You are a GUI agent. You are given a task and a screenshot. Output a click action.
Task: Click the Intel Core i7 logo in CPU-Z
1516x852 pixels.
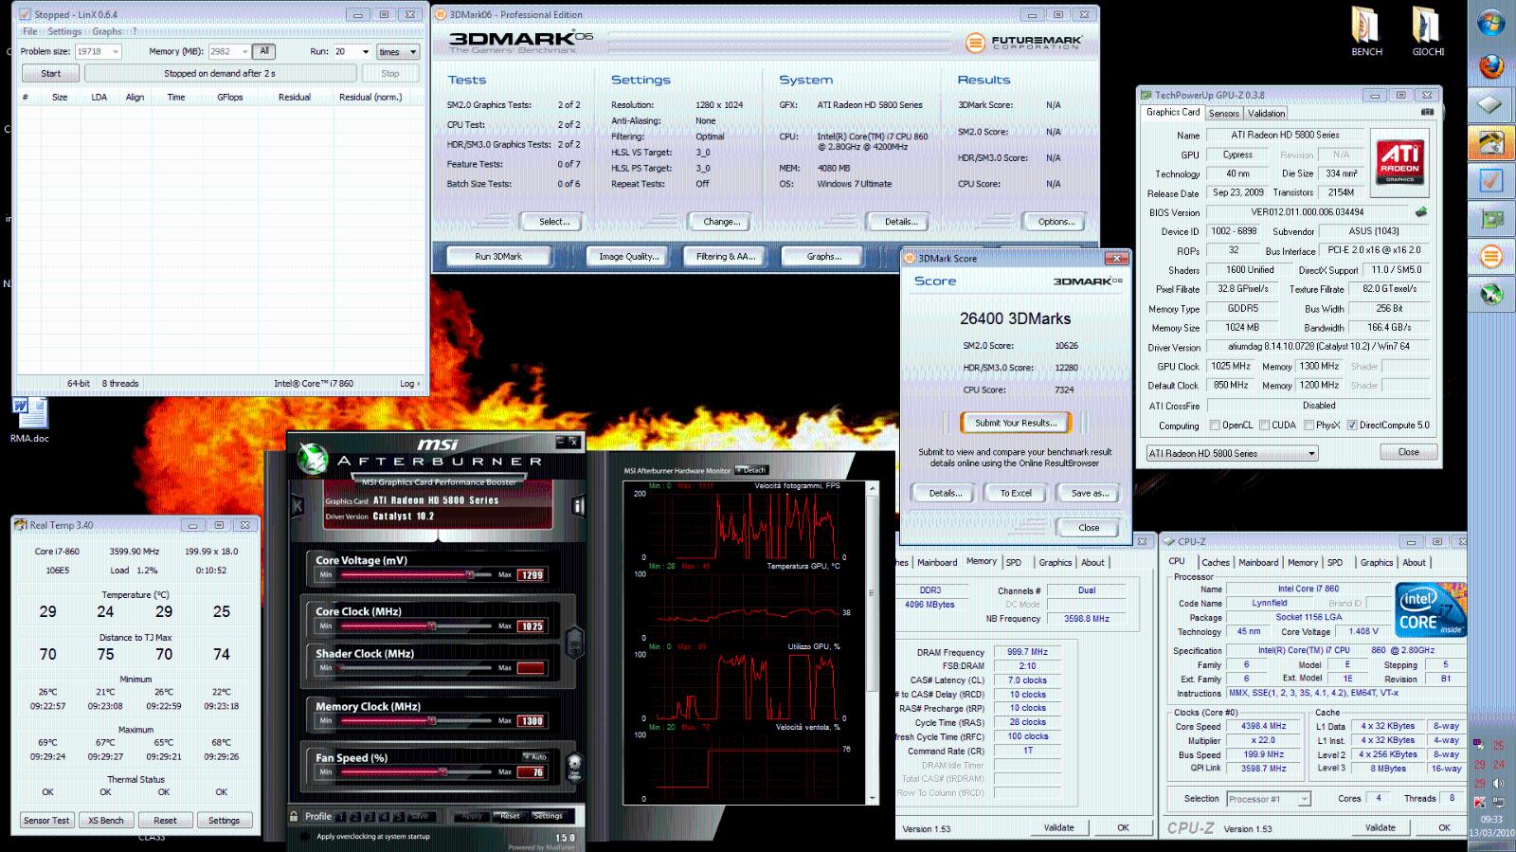pos(1431,608)
